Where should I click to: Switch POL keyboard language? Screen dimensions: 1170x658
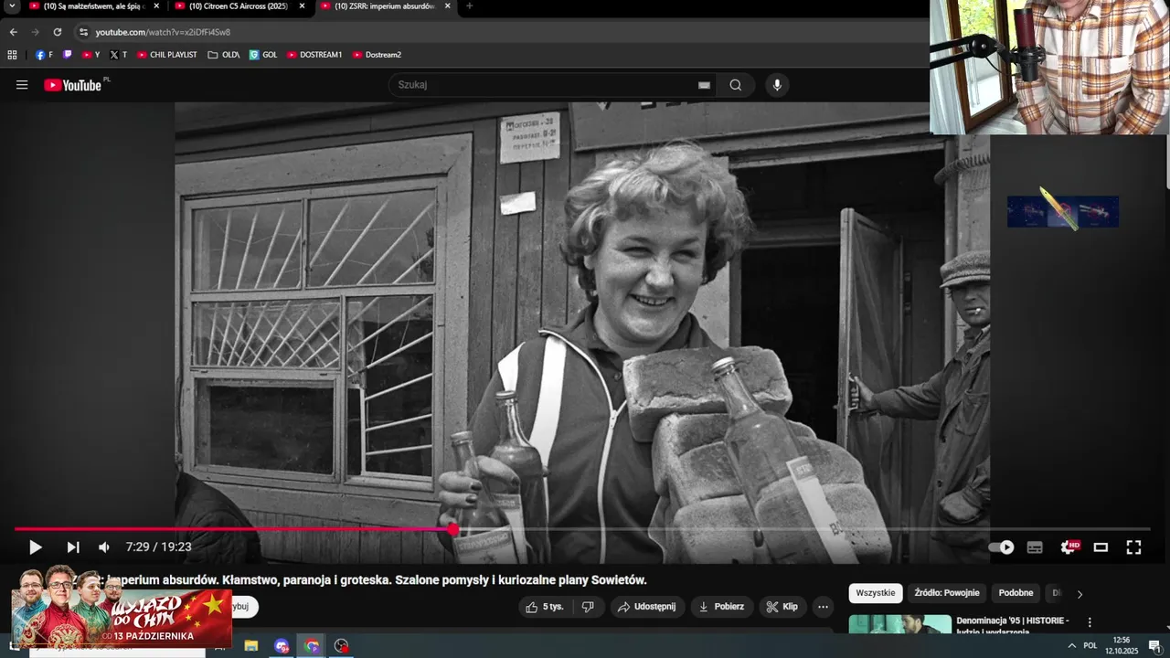(x=1090, y=646)
